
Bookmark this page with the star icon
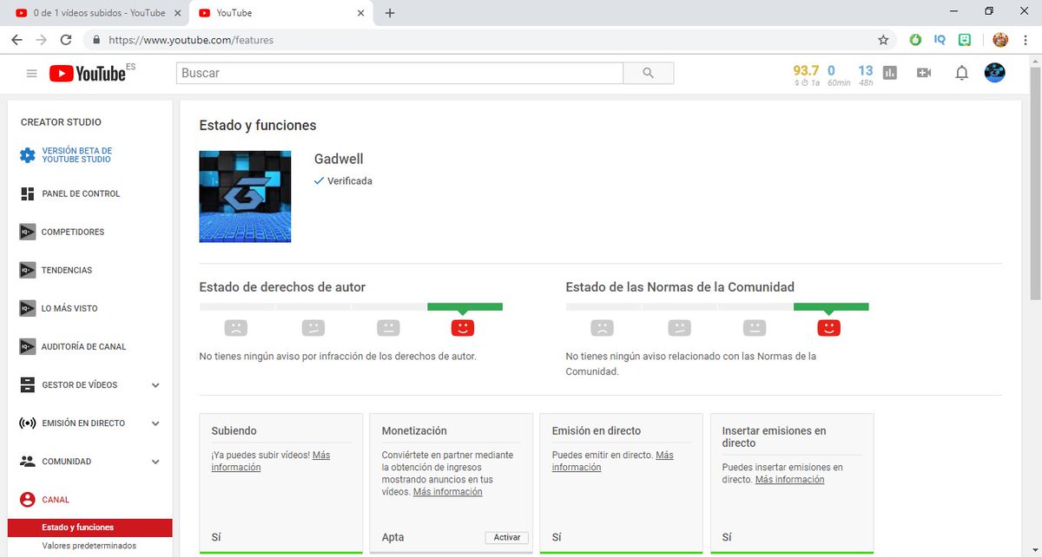(x=883, y=40)
